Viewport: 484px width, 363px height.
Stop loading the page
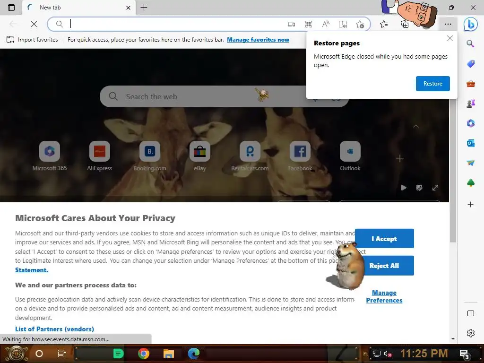click(34, 24)
